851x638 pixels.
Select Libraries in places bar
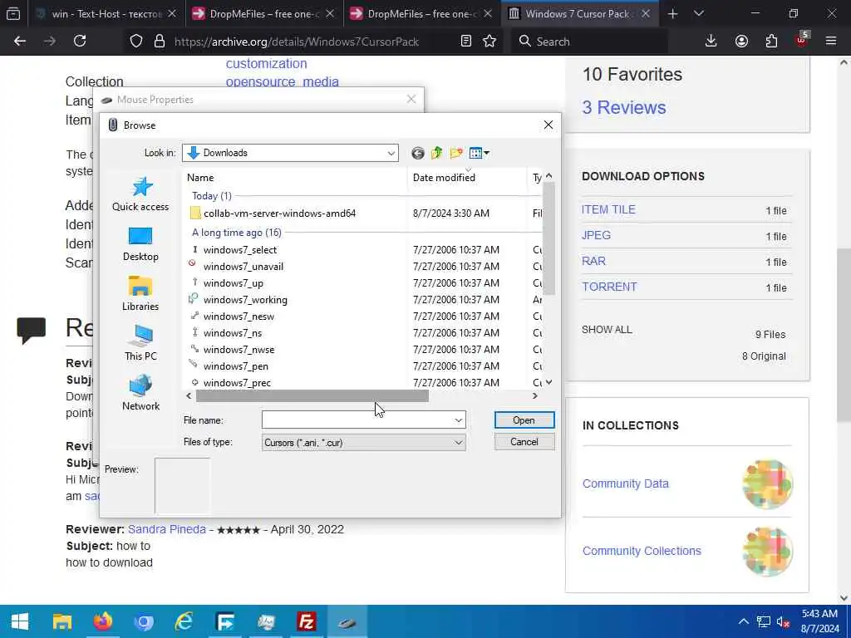pos(140,294)
